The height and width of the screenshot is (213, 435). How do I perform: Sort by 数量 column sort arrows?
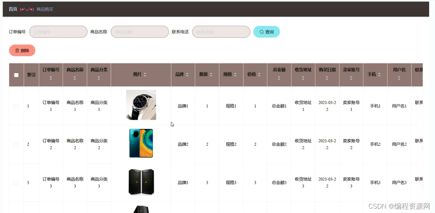point(211,74)
